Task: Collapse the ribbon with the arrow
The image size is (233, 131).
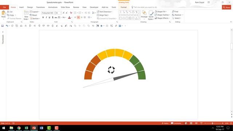Action: (231, 22)
